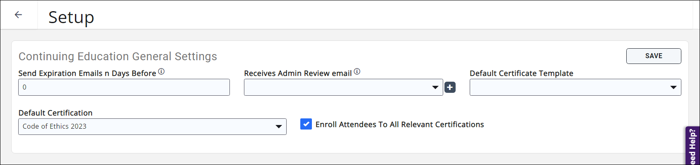700x165 pixels.
Task: Click the Send Expiration Emails n Days Before label
Action: pos(87,73)
